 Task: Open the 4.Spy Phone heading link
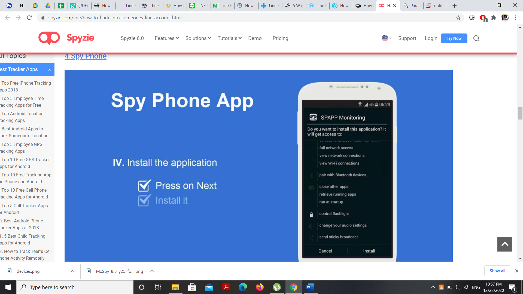coord(86,56)
